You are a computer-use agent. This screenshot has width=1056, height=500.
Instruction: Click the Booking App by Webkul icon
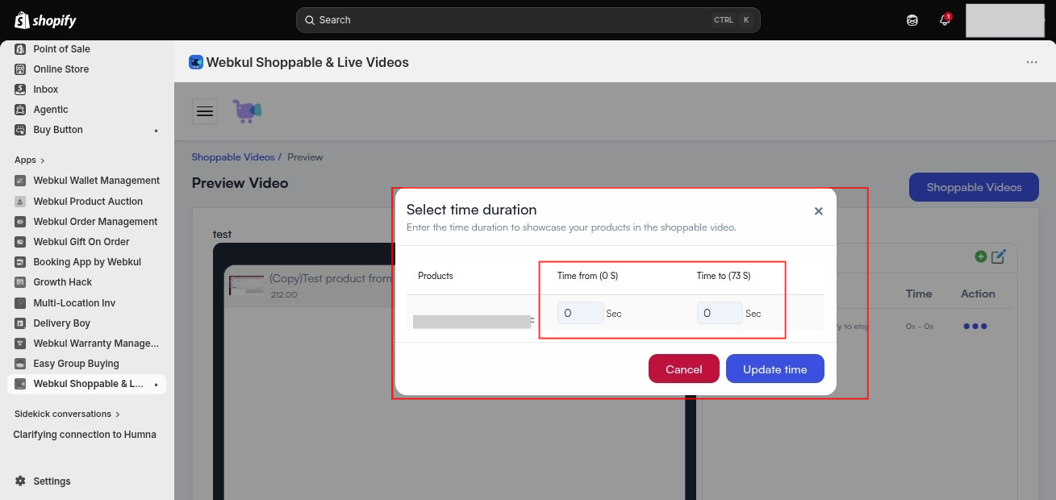pyautogui.click(x=20, y=262)
